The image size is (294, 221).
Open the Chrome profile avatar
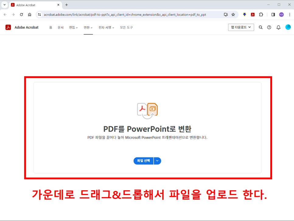[x=282, y=14]
